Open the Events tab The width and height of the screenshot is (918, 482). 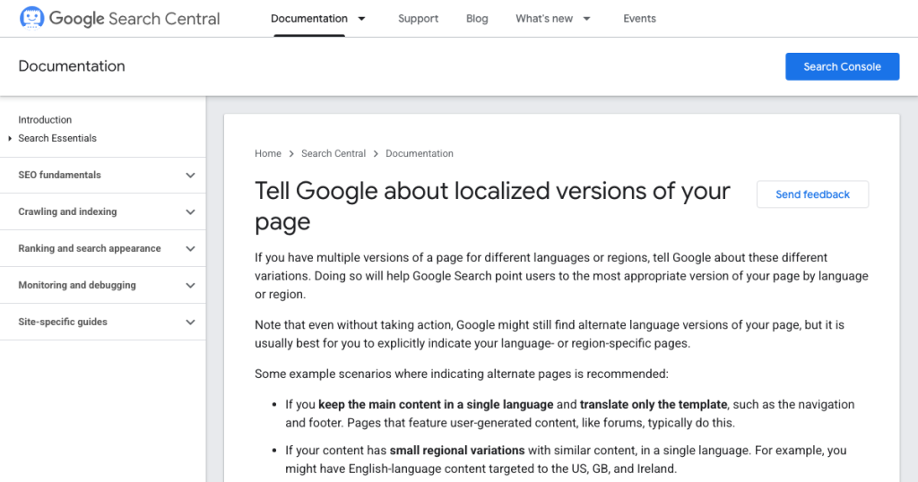pos(639,19)
